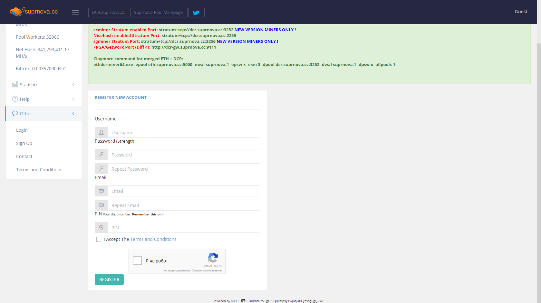The image size is (541, 303).
Task: Select Sign Up in the sidebar
Action: coord(24,143)
